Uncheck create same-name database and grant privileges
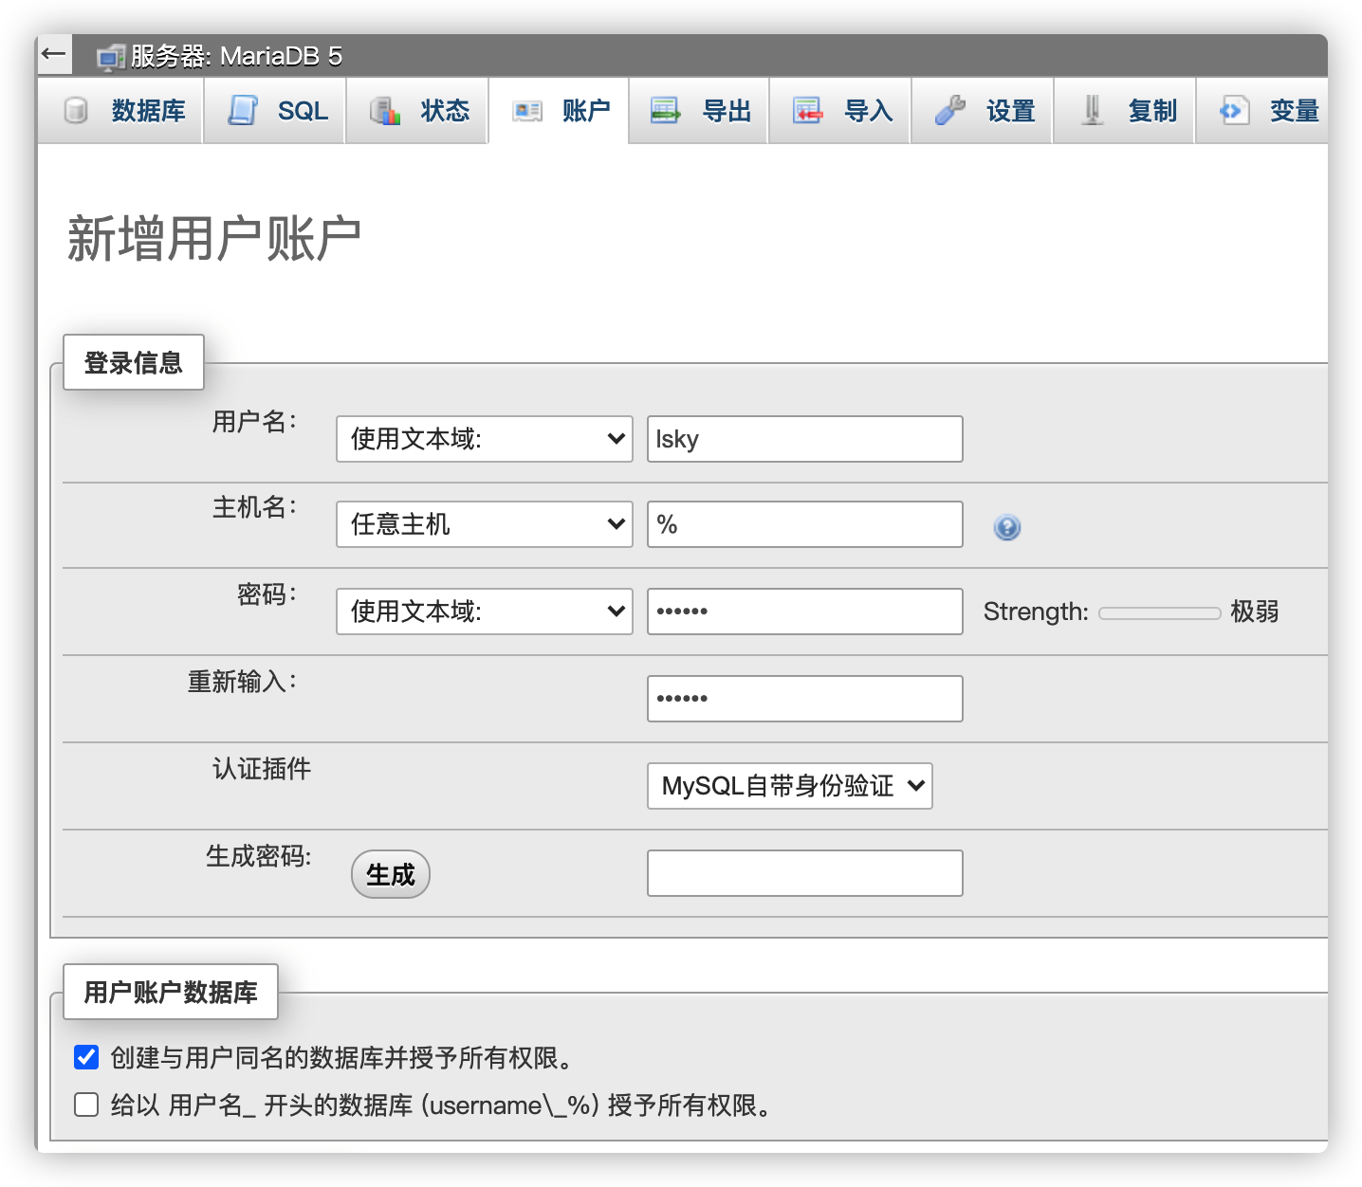The height and width of the screenshot is (1187, 1362). tap(86, 1057)
